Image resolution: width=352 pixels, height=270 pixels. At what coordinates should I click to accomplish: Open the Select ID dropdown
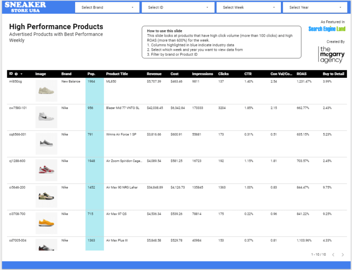(x=178, y=8)
